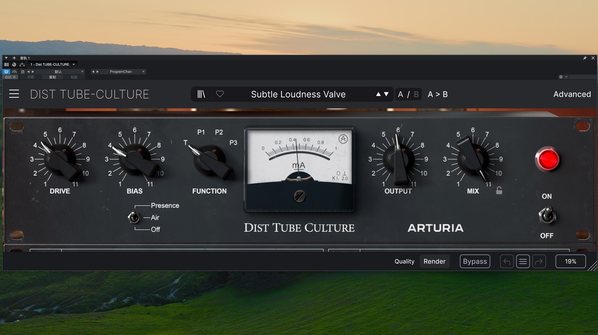
Task: Toggle the 自动: 关 automation button
Action: point(10,77)
